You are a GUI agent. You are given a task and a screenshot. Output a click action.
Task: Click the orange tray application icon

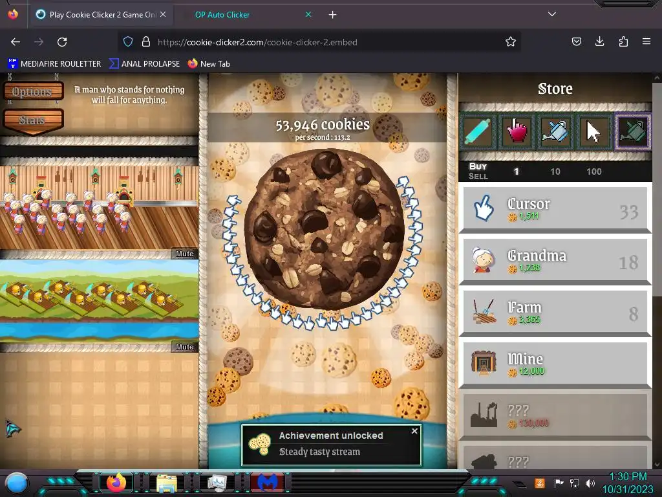(539, 483)
